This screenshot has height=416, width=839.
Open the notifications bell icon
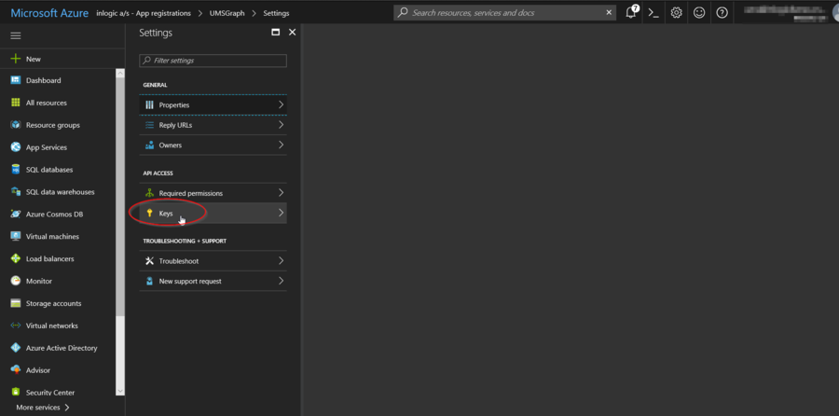(x=631, y=13)
